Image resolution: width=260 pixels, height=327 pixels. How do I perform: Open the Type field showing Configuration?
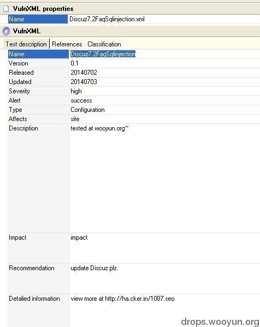pyautogui.click(x=164, y=110)
